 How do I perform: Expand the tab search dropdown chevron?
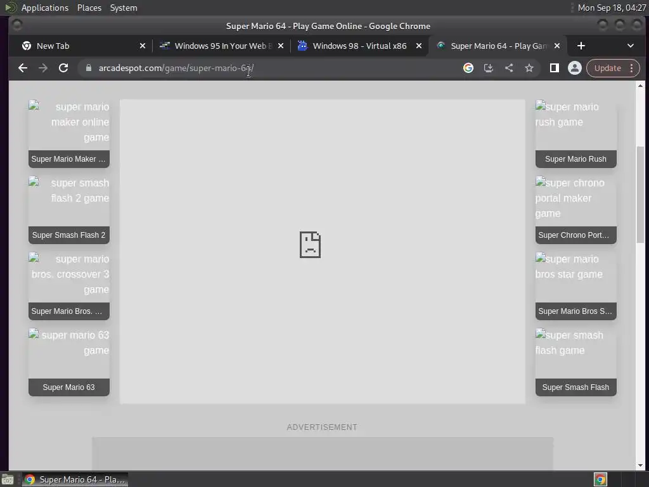(x=631, y=46)
